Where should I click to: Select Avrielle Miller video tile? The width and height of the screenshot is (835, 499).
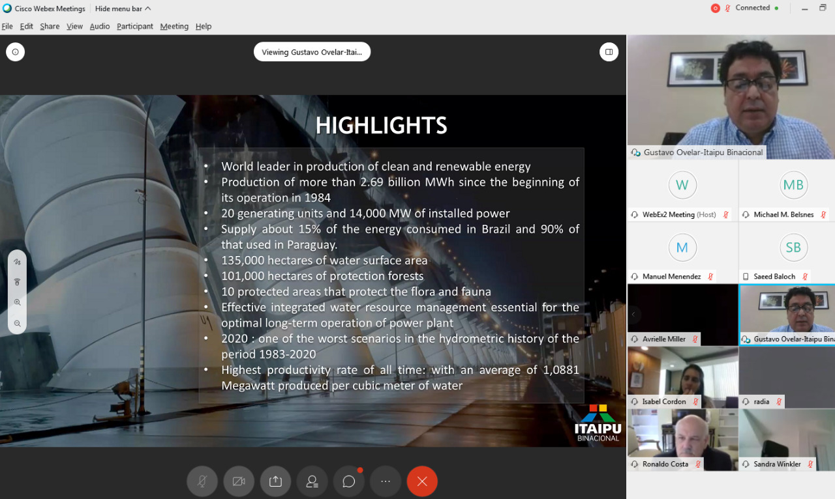(x=683, y=315)
